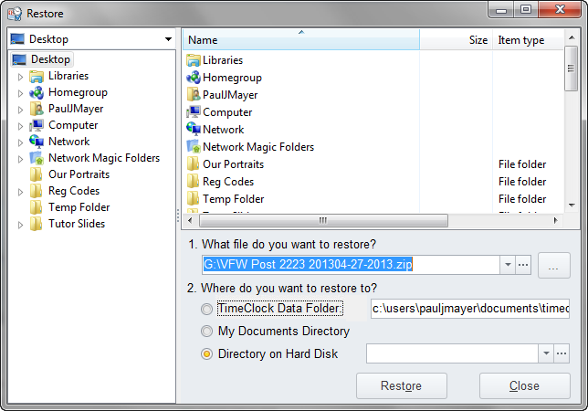Expand the Libraries tree node
Viewport: 588px width, 411px height.
tap(20, 77)
